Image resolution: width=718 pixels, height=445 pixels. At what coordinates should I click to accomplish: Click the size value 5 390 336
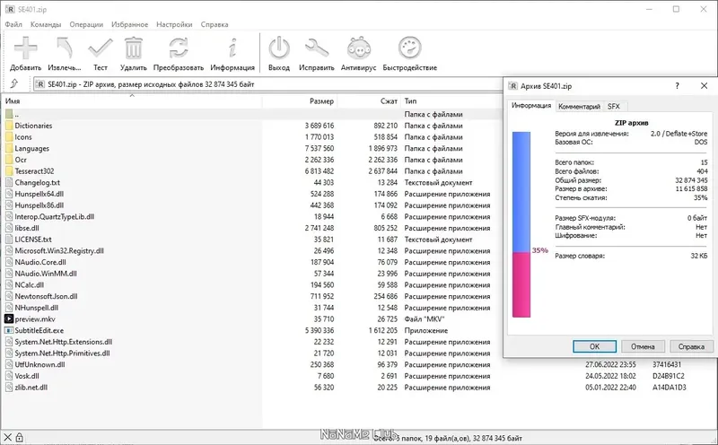[320, 330]
